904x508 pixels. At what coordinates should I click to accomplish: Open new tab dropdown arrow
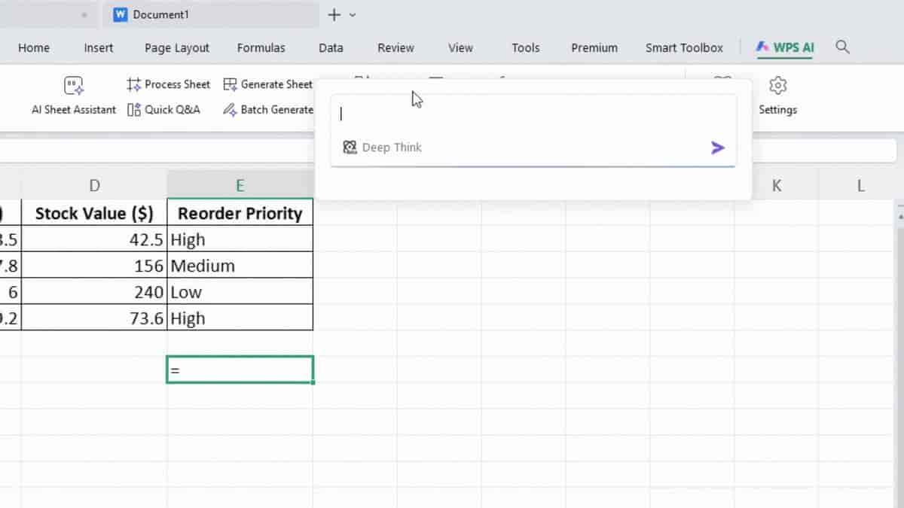point(353,15)
